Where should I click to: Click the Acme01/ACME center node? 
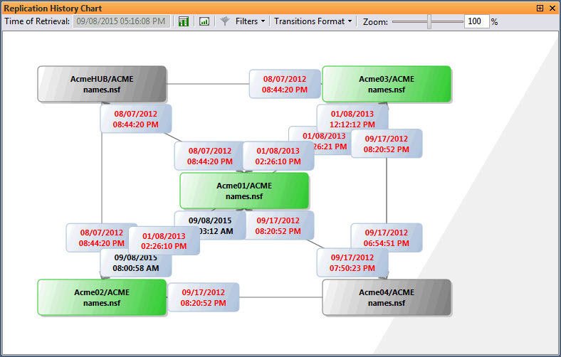click(244, 191)
